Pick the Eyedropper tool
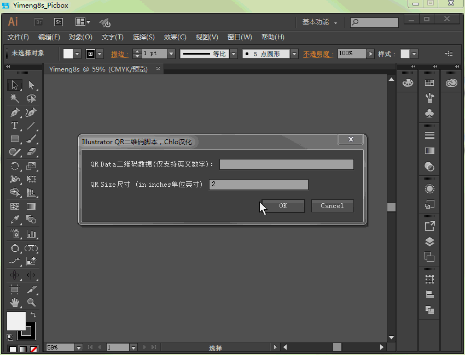 pos(15,220)
